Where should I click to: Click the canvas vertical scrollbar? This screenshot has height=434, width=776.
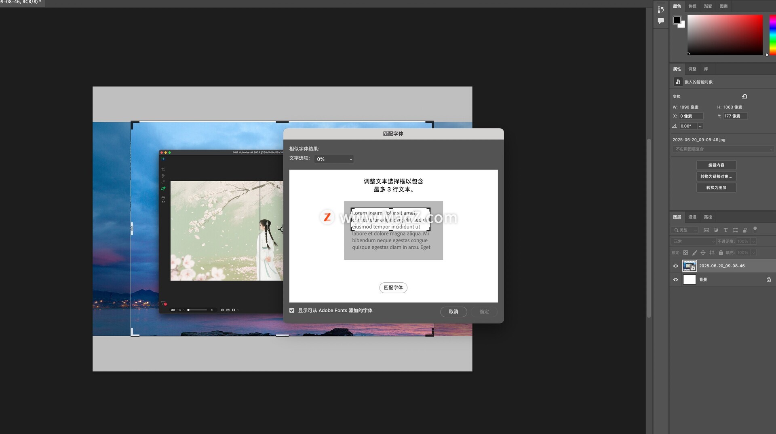coord(649,229)
